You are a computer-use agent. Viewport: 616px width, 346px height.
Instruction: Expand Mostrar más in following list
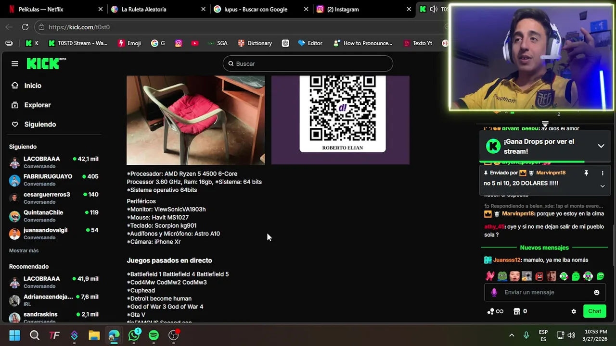click(x=24, y=250)
